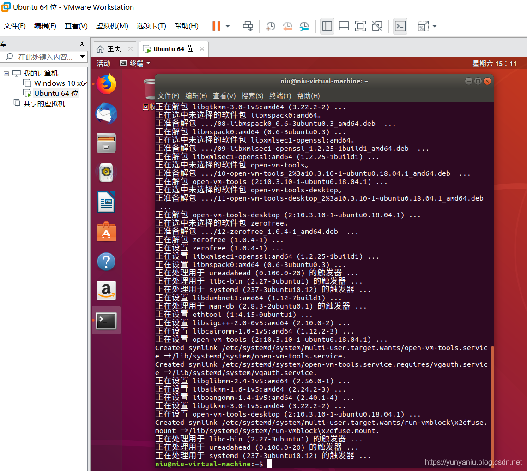Screen dimensions: 527x471
Task: Open VMware 文件(F) menu
Action: 14,26
